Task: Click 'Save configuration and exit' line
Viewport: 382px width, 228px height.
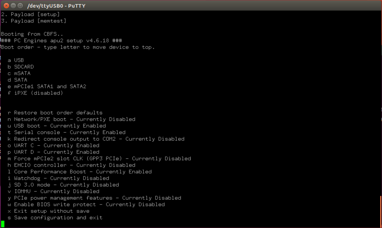Action: click(55, 218)
